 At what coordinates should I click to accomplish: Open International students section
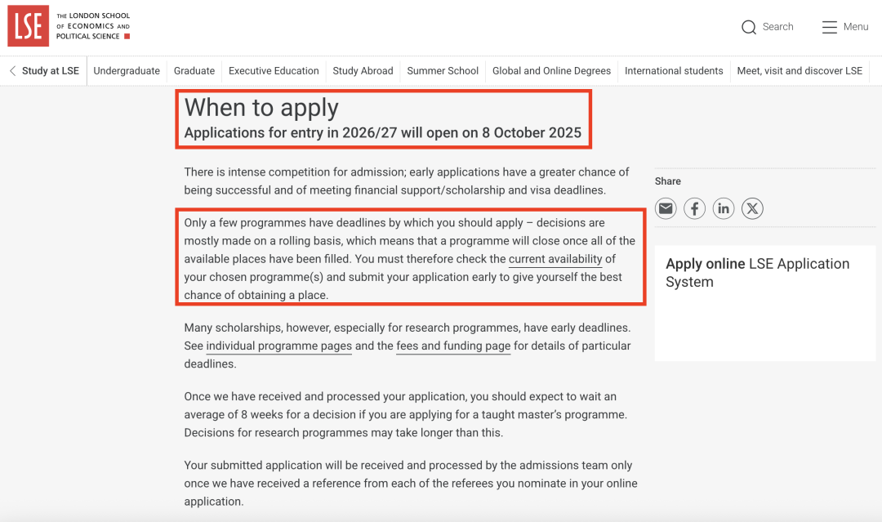point(674,71)
